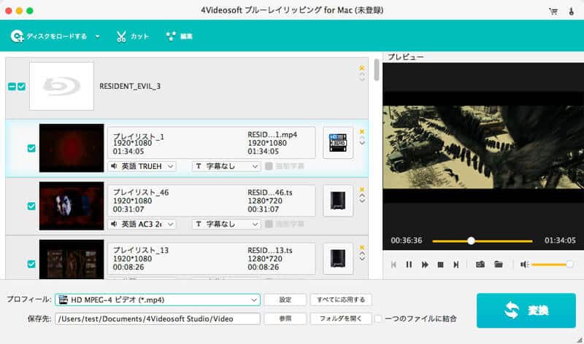Open the profile HD MPEG-4 dropdown
The width and height of the screenshot is (584, 344).
click(x=157, y=300)
